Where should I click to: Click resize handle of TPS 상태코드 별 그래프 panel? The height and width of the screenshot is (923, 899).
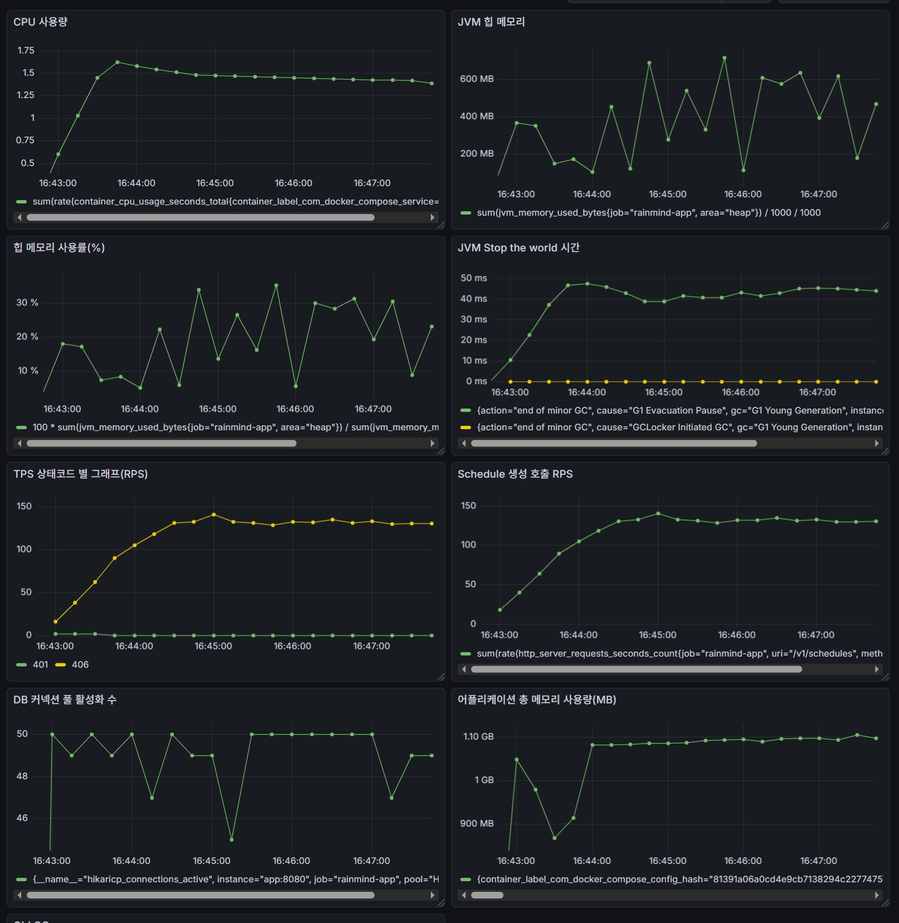point(441,677)
